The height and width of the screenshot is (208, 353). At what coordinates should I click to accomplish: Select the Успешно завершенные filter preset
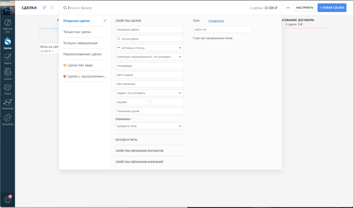(80, 43)
